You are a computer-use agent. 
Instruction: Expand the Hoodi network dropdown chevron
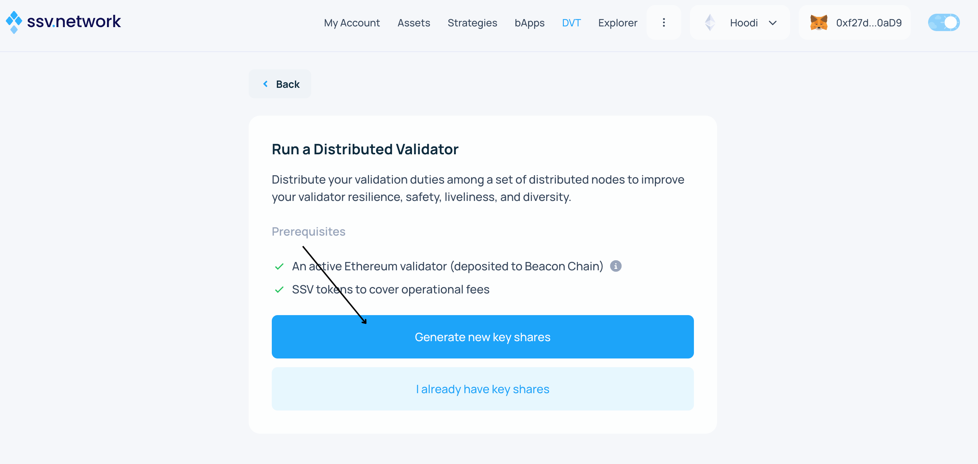[x=772, y=23]
